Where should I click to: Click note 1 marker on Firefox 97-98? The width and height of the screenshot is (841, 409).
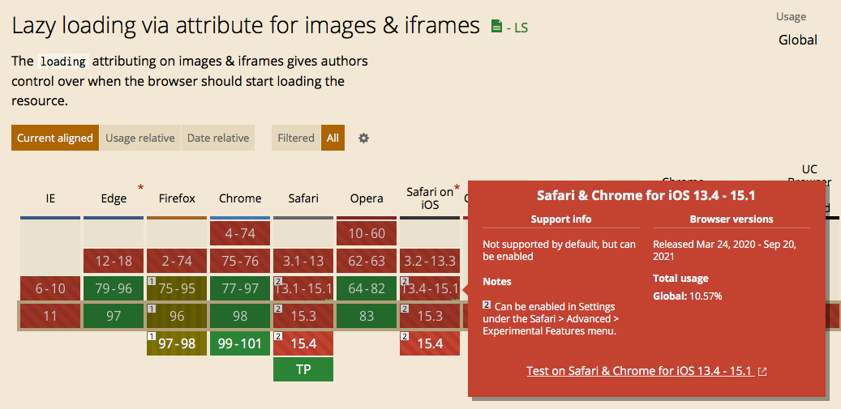[152, 336]
